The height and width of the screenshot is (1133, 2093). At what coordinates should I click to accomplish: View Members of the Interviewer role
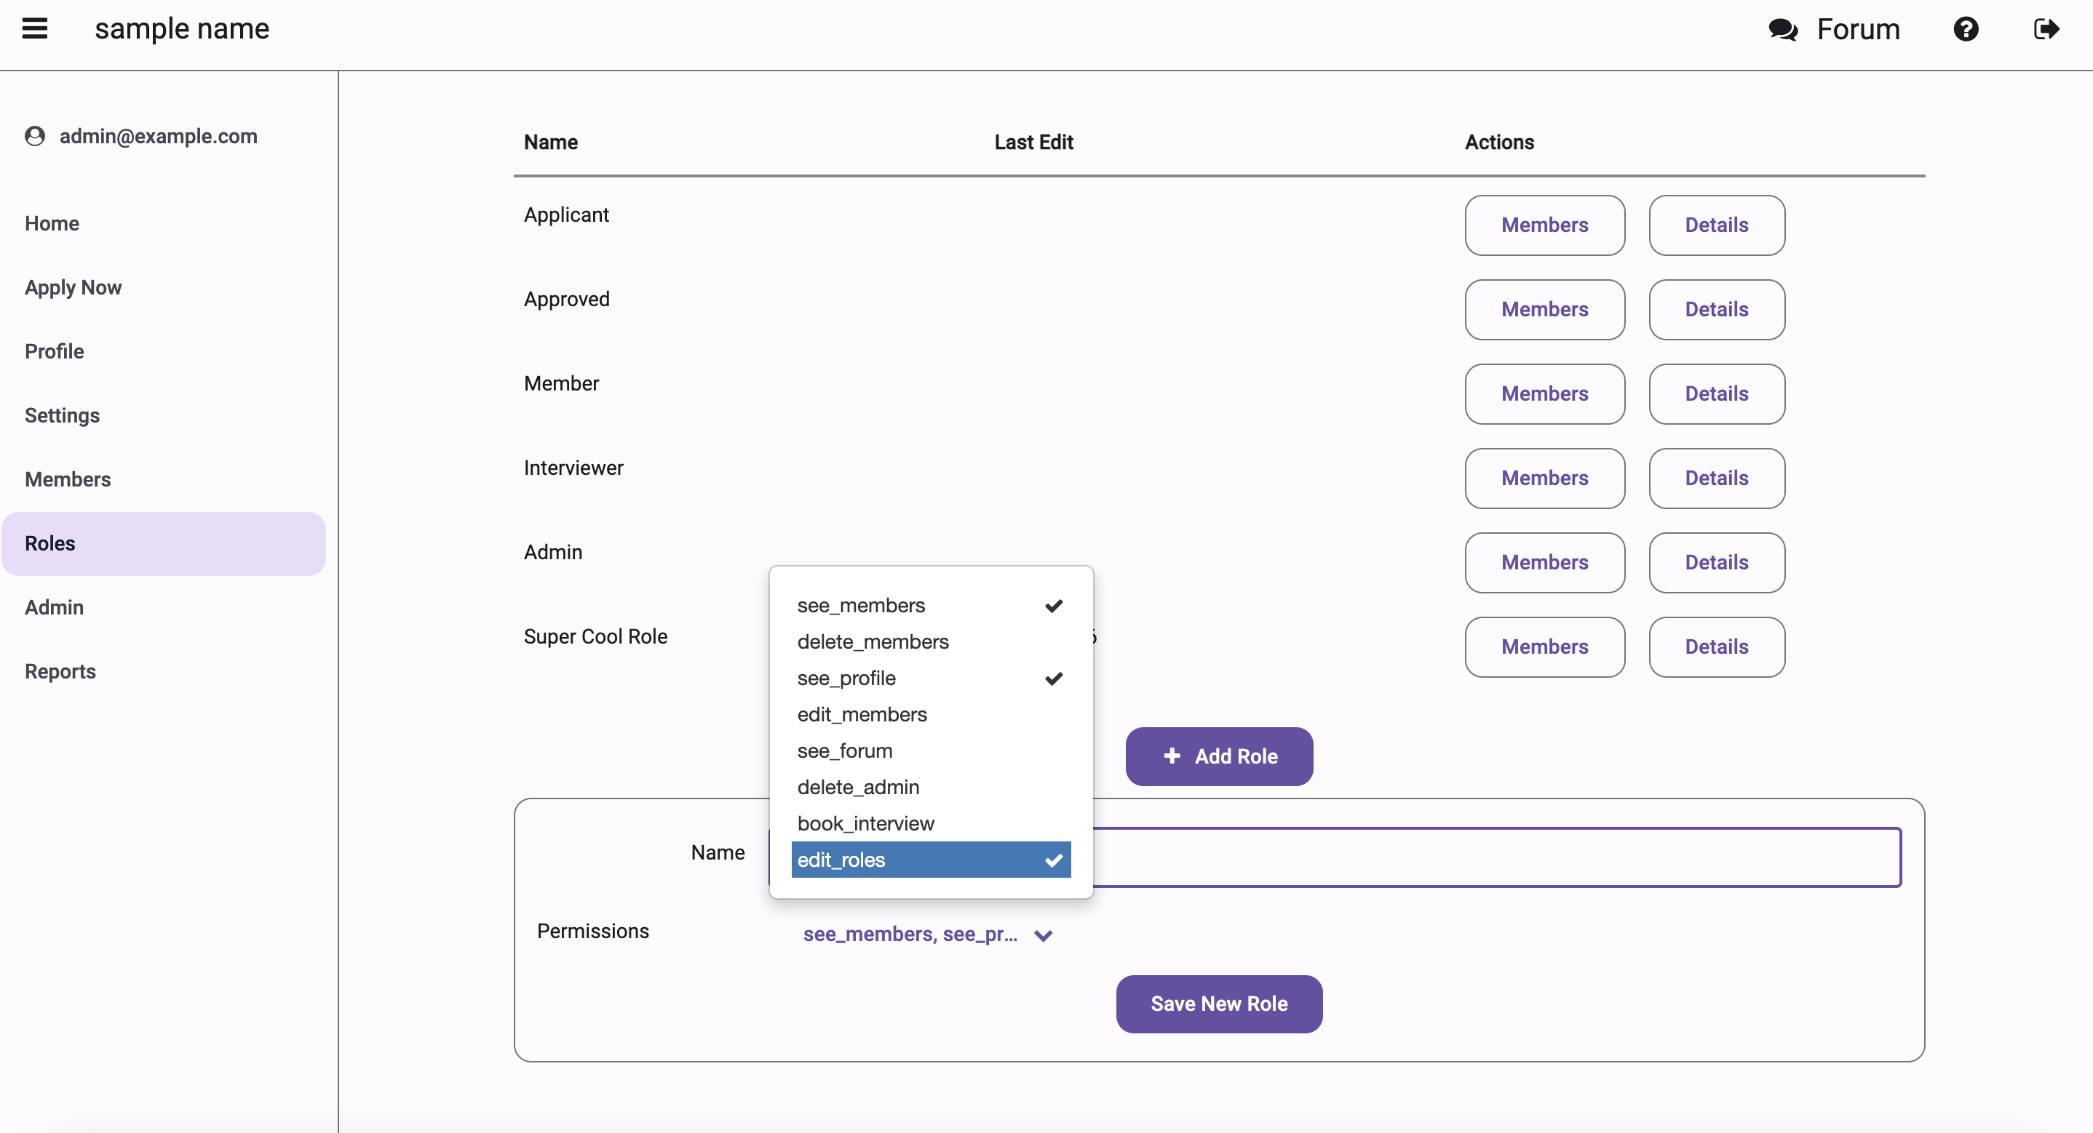[1544, 479]
